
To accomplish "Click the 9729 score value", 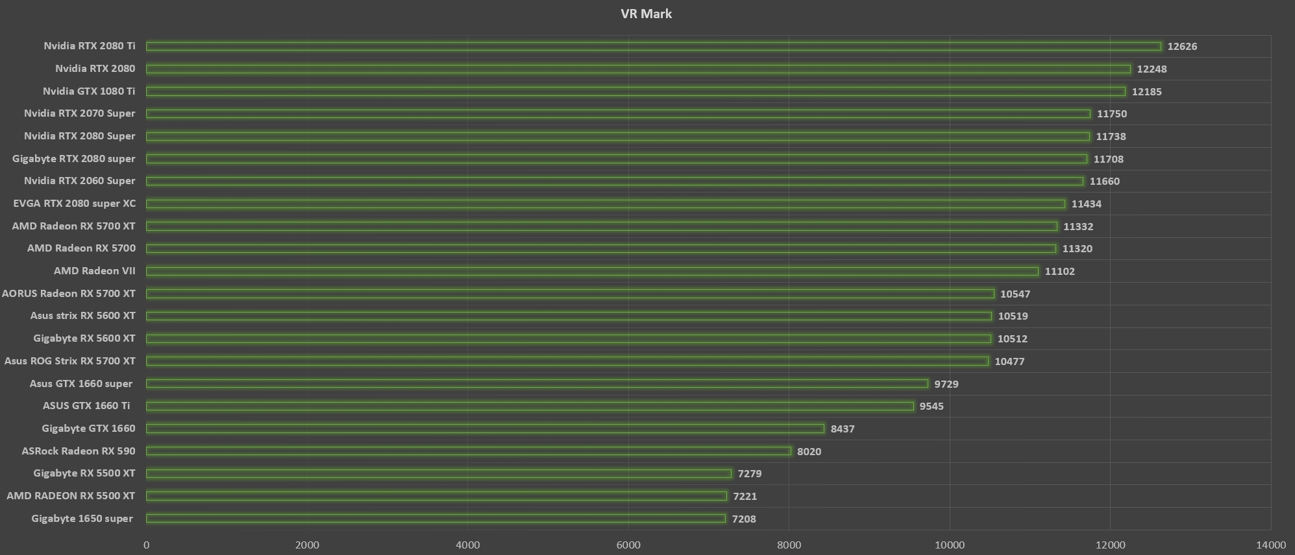I will [946, 384].
